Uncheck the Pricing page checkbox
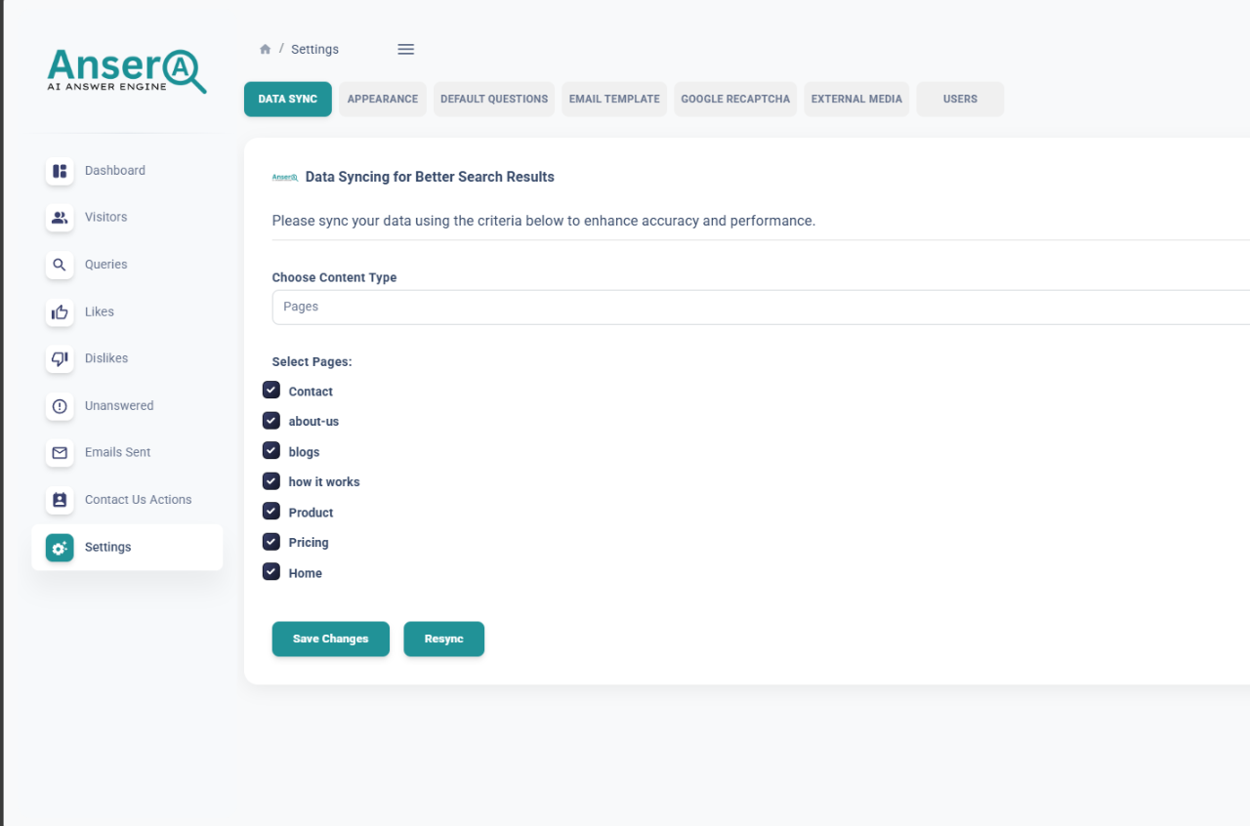The image size is (1250, 826). tap(271, 542)
